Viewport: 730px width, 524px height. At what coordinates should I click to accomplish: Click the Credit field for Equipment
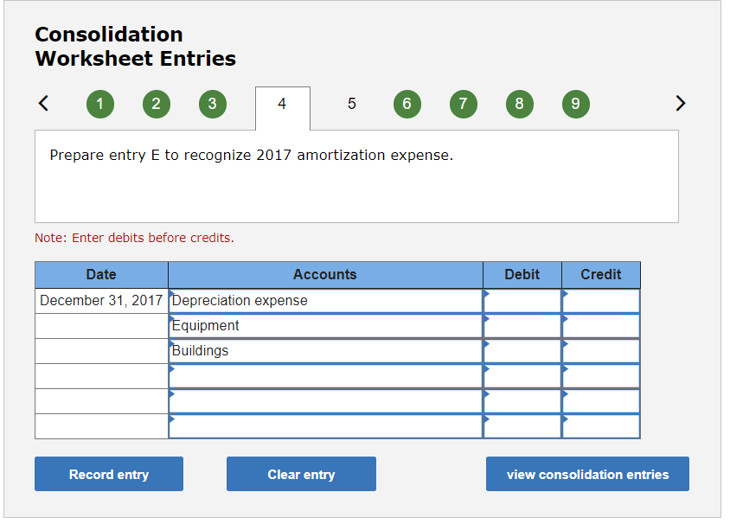(x=601, y=325)
